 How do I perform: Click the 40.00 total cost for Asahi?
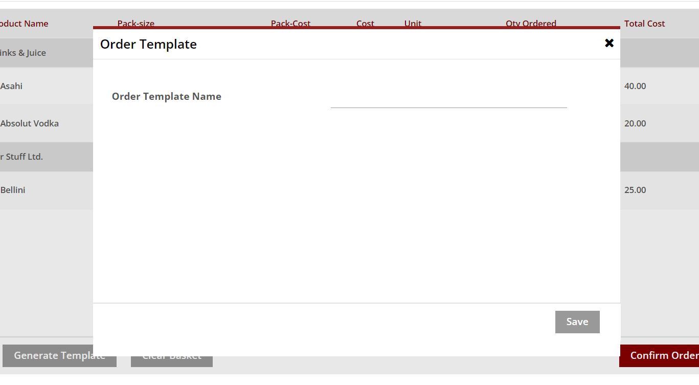[x=635, y=86]
